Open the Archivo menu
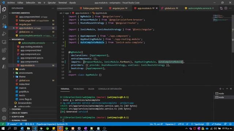This screenshot has width=234, height=131. tap(11, 3)
